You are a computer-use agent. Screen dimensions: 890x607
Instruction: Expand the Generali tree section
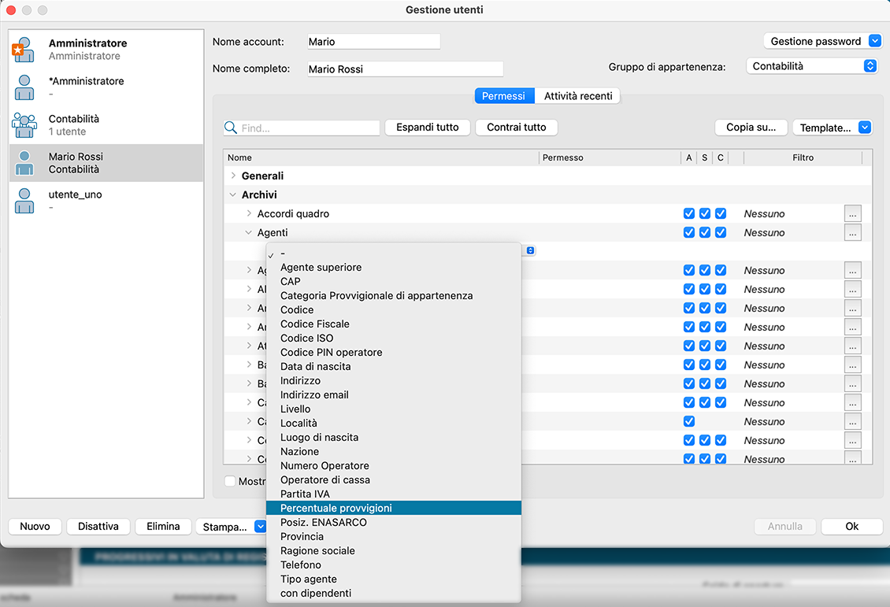click(x=234, y=176)
